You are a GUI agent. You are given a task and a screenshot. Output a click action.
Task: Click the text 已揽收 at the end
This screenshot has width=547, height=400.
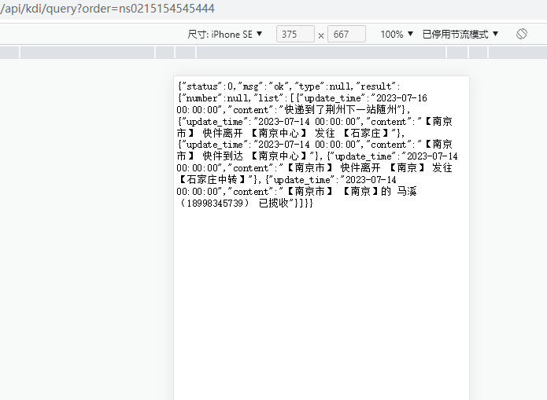point(274,203)
